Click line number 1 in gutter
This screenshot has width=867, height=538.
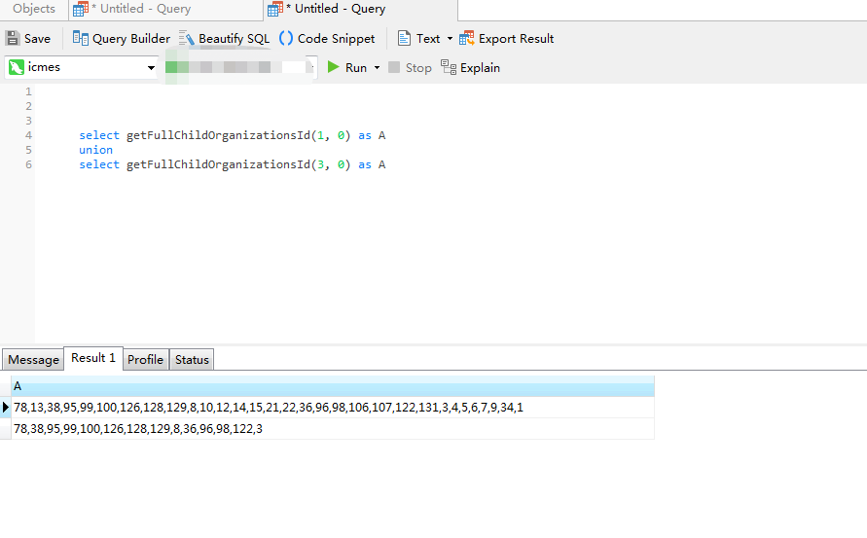point(28,91)
